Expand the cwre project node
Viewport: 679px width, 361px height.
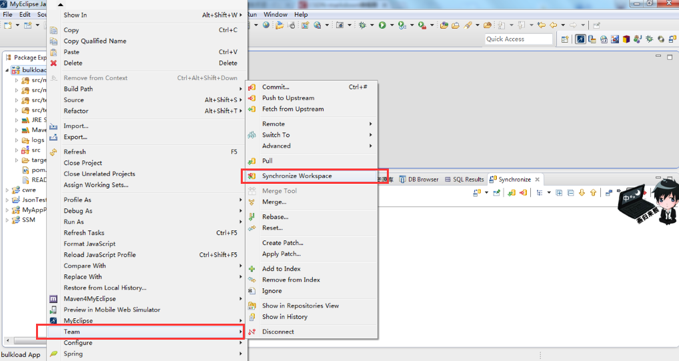coord(7,190)
